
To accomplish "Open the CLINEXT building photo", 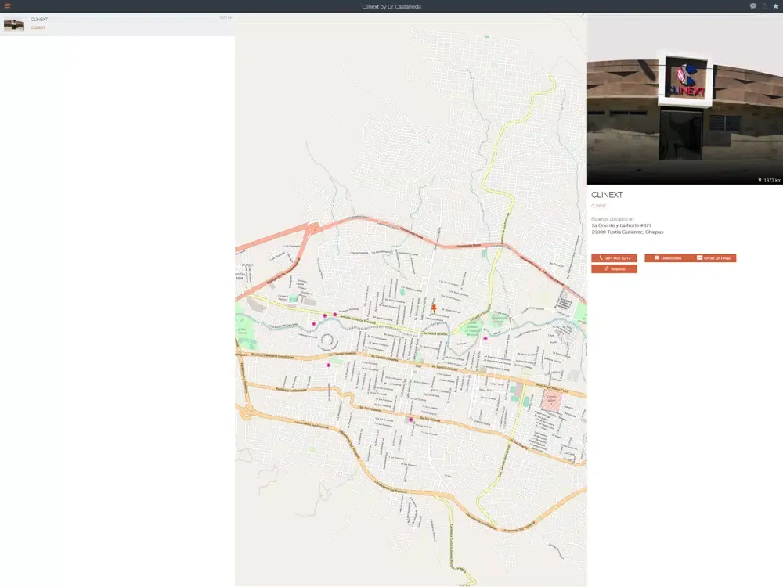I will coord(684,99).
